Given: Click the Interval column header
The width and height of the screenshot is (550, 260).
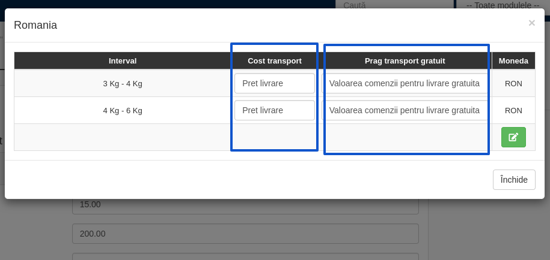Looking at the screenshot, I should (x=123, y=61).
